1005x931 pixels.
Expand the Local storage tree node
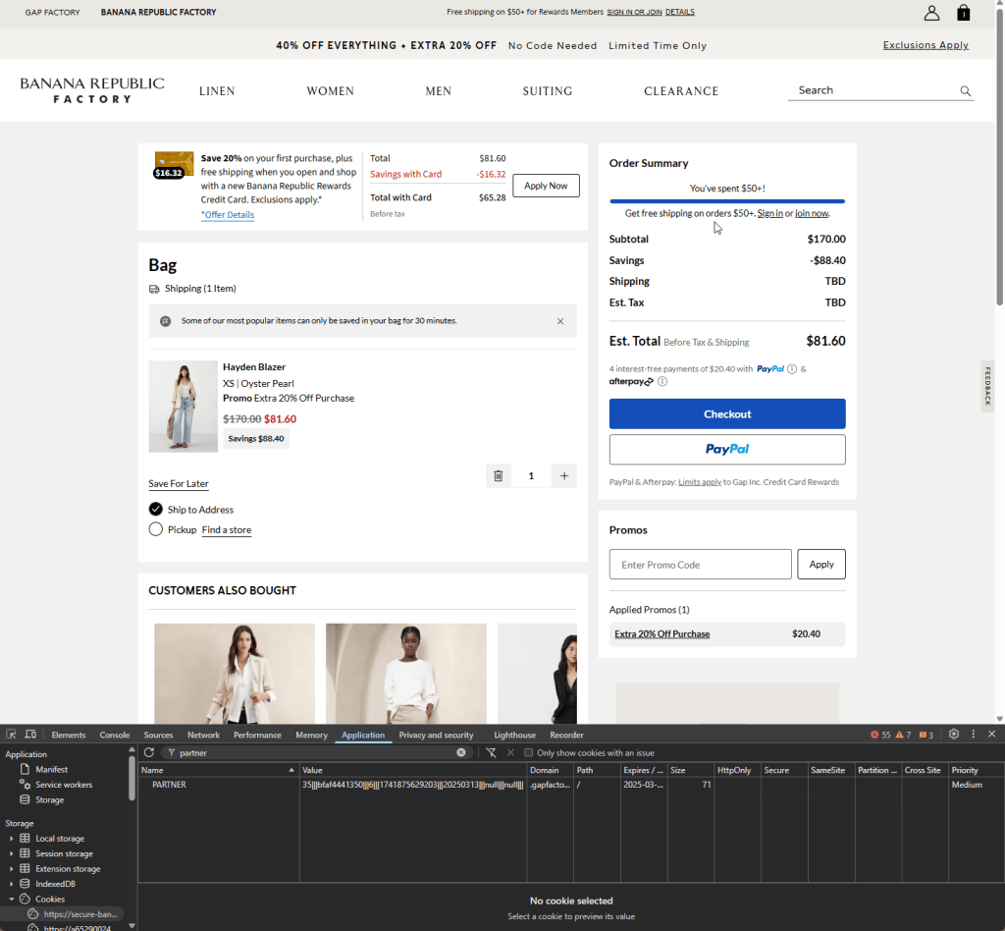tap(12, 839)
